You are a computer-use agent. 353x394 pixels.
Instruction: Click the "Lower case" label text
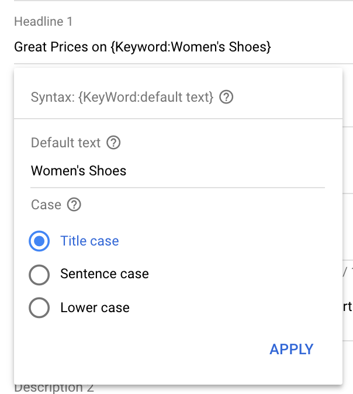point(95,307)
